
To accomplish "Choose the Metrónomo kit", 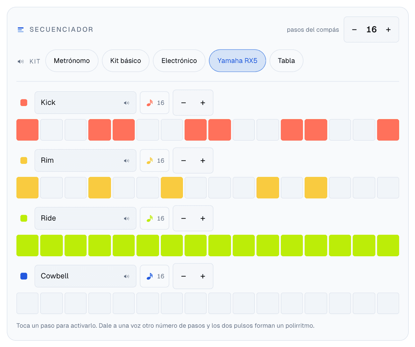I will [x=72, y=61].
